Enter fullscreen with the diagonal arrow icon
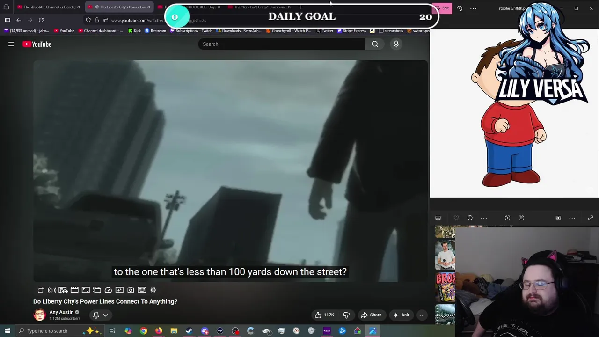This screenshot has width=599, height=337. [x=591, y=218]
